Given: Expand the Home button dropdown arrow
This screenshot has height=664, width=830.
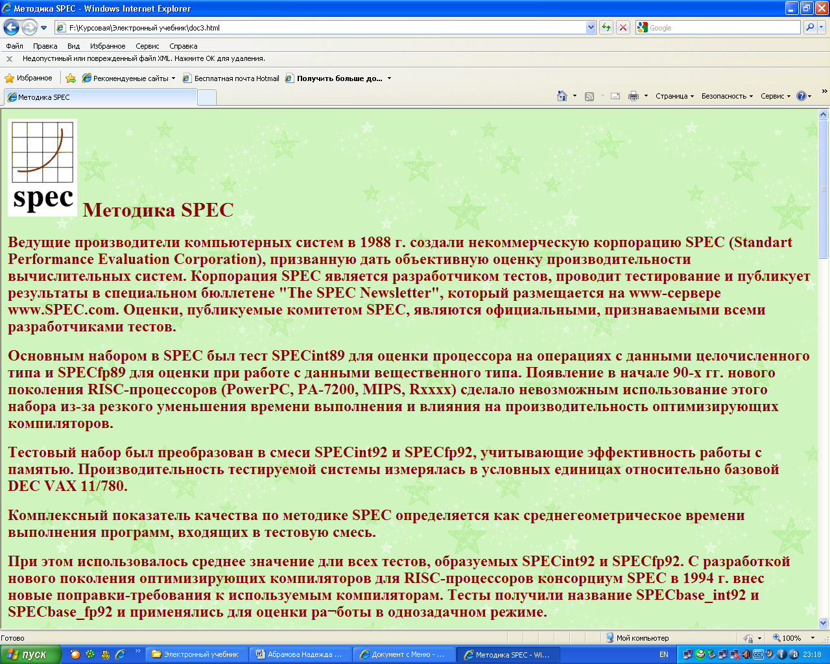Looking at the screenshot, I should [x=575, y=96].
